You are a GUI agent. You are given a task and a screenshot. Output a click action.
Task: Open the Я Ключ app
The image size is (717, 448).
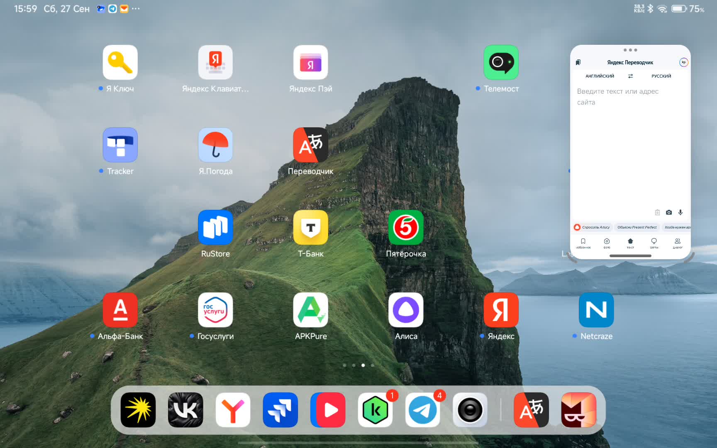120,62
